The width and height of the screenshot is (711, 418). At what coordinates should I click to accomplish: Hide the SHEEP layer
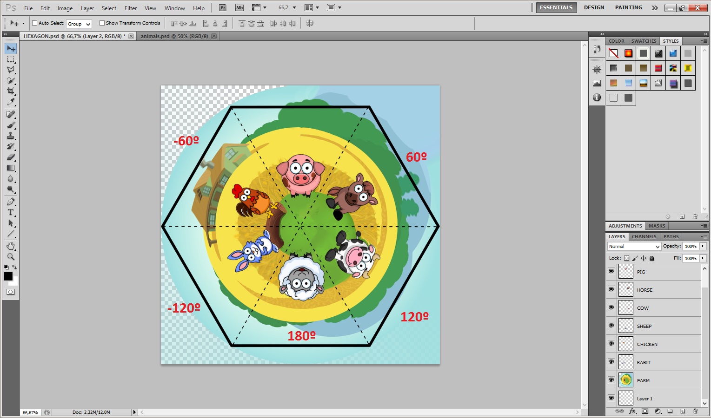click(x=611, y=326)
